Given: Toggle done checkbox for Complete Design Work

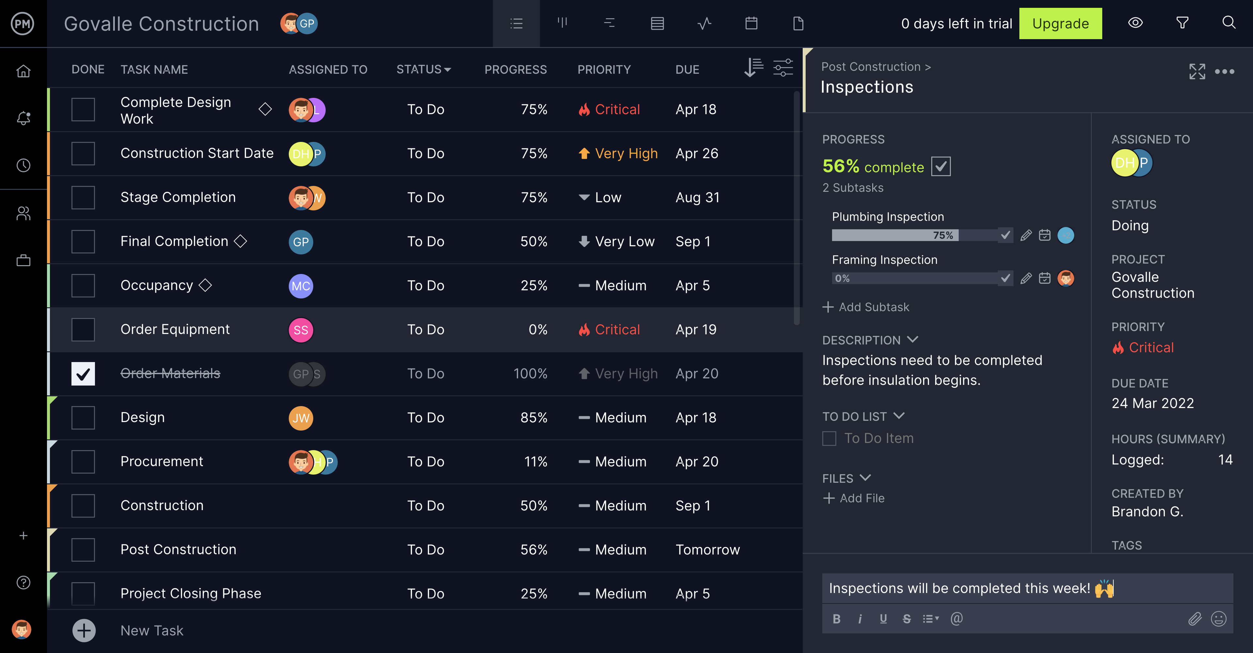Looking at the screenshot, I should click(84, 109).
